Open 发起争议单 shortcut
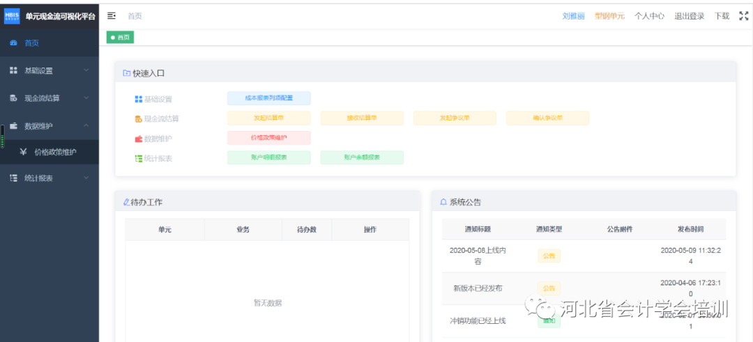 coord(455,118)
